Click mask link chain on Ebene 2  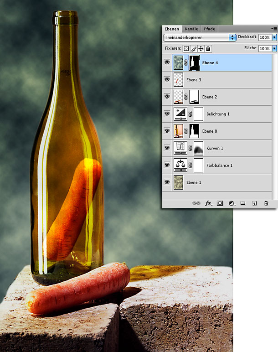pos(186,97)
